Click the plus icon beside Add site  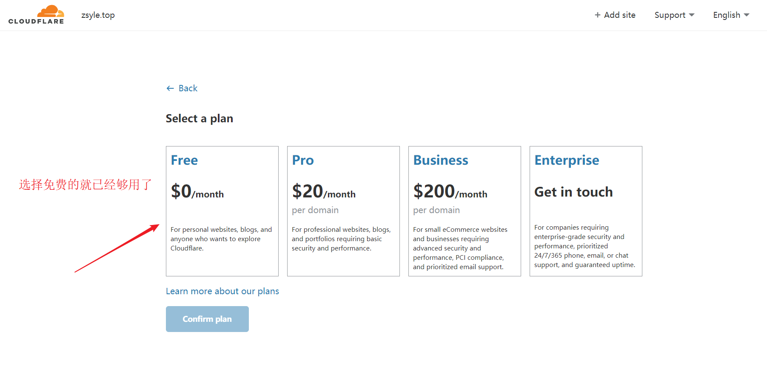pos(598,15)
